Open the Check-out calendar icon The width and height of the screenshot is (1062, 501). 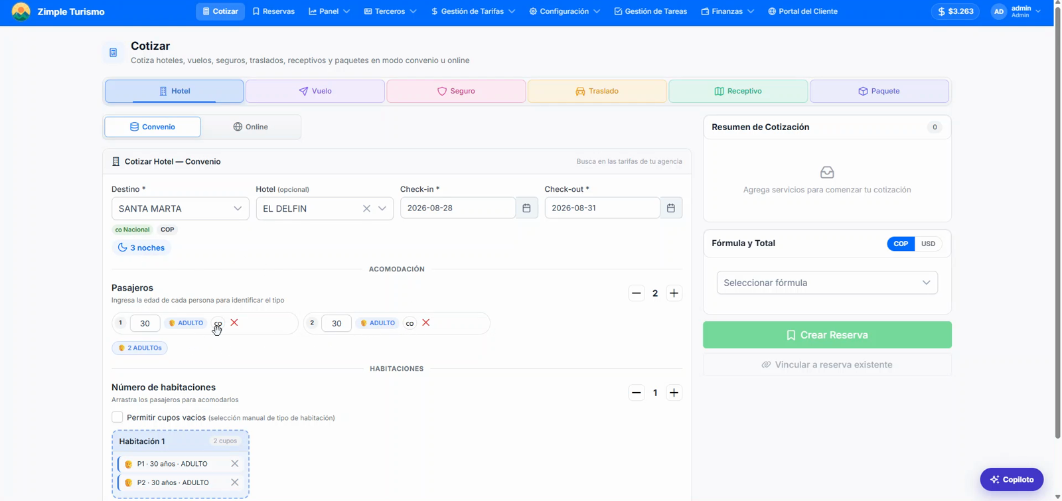tap(671, 208)
